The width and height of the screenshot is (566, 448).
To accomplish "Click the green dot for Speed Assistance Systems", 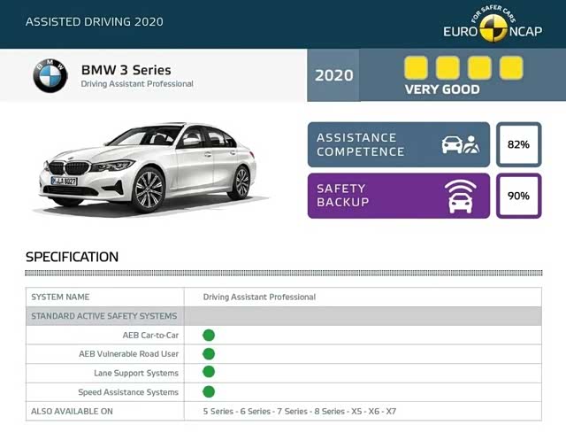I will [x=209, y=391].
